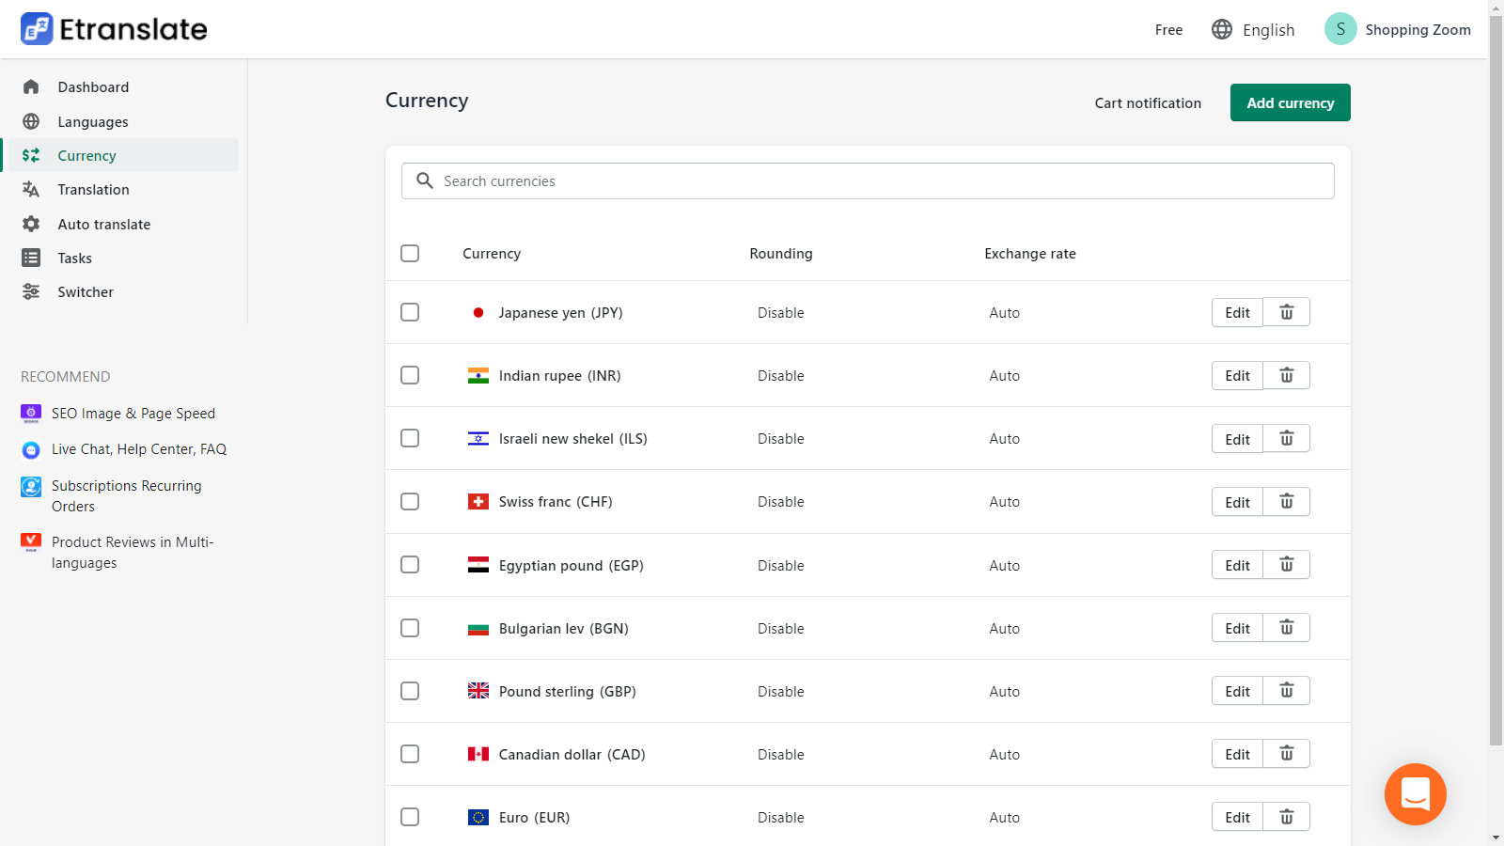The width and height of the screenshot is (1504, 846).
Task: Click the Canadian dollar (CAD) name
Action: click(x=572, y=754)
